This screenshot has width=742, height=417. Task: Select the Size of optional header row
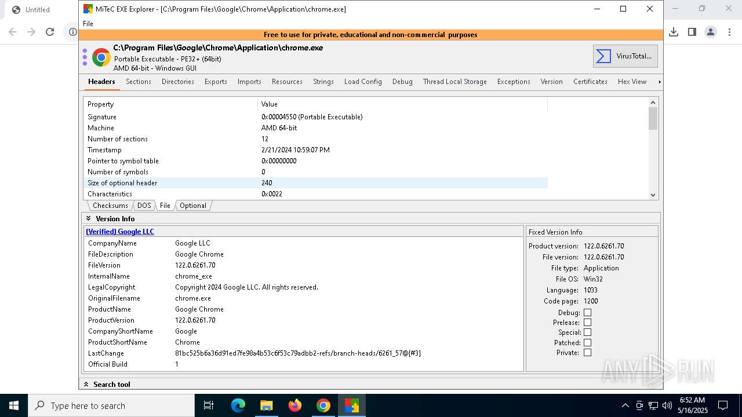[316, 183]
